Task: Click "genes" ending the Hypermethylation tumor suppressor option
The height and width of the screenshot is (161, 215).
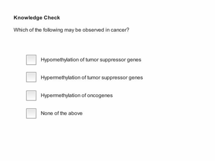Action: click(136, 78)
